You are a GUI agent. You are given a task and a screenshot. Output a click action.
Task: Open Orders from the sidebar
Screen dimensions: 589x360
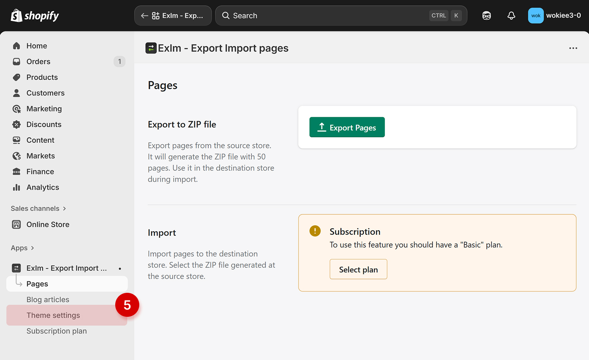click(x=38, y=62)
